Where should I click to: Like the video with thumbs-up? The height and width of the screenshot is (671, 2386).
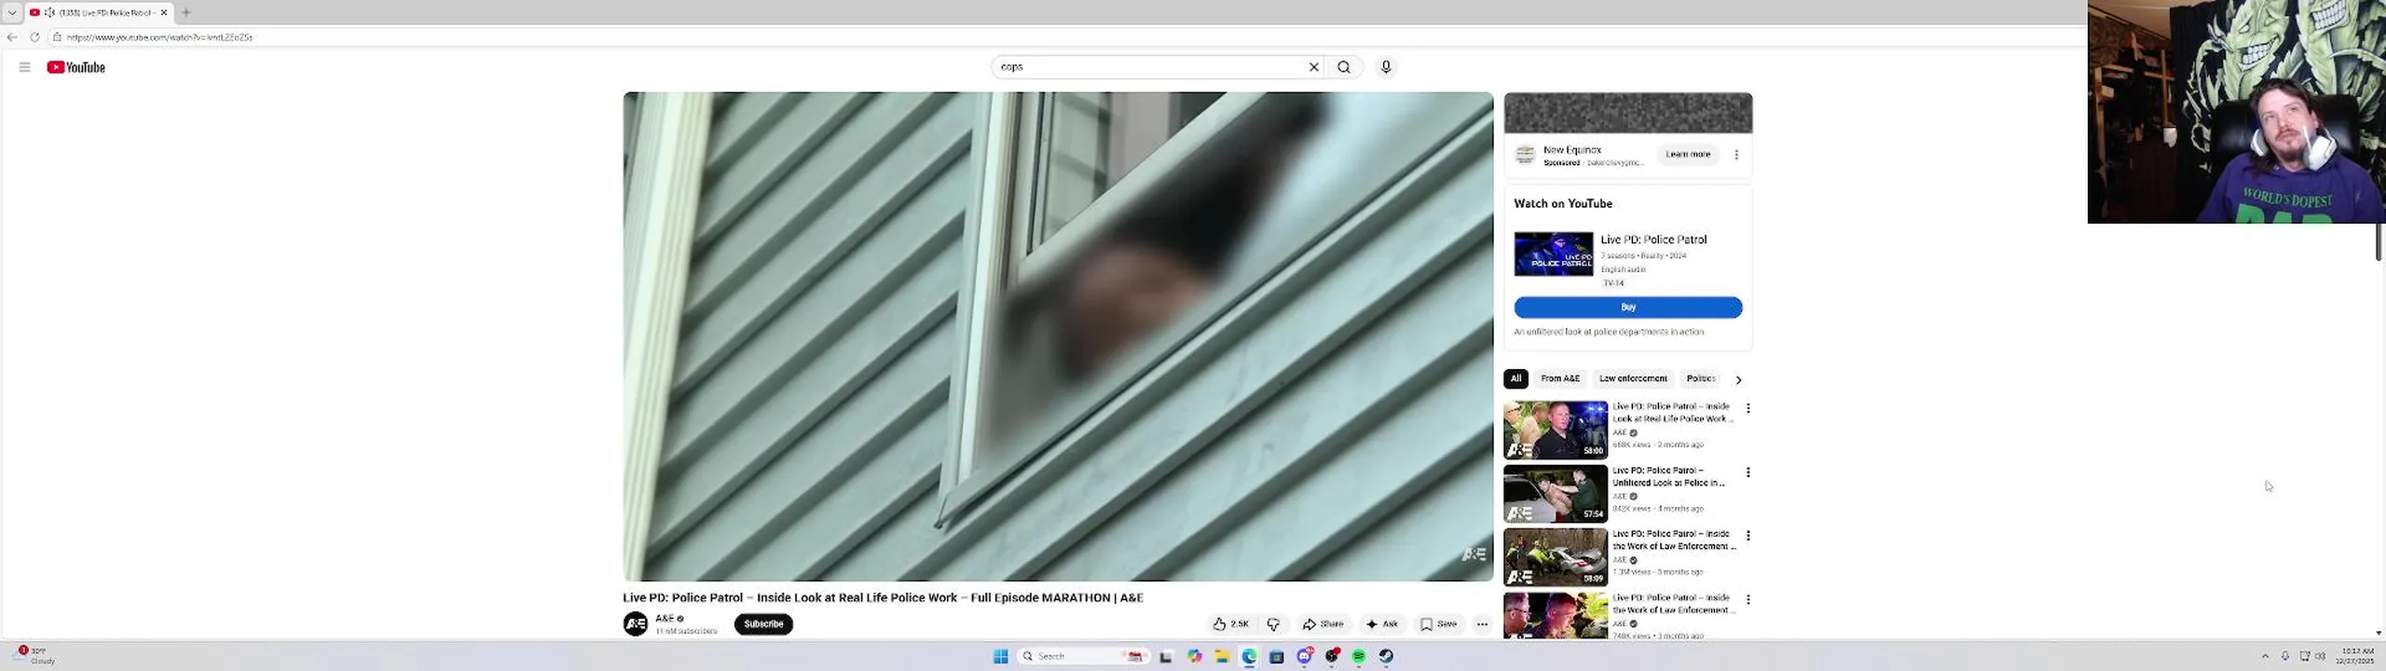(x=1230, y=624)
